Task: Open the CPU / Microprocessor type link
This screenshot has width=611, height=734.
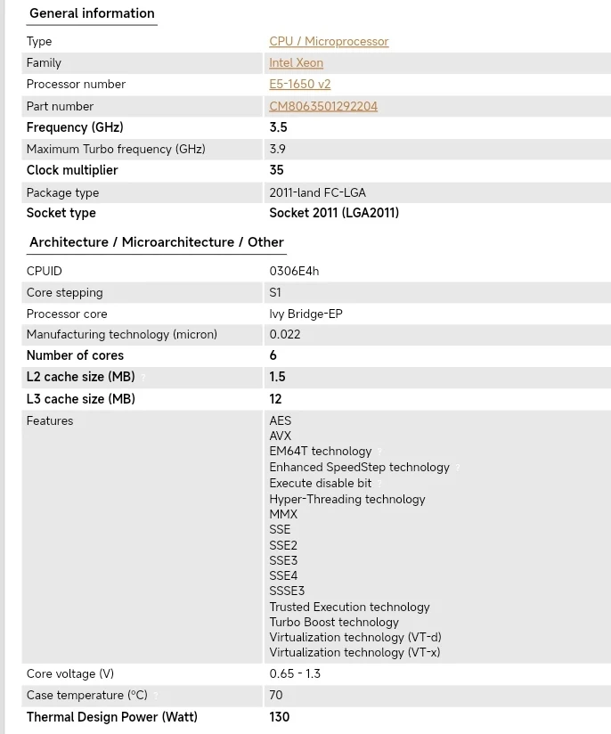Action: 329,42
